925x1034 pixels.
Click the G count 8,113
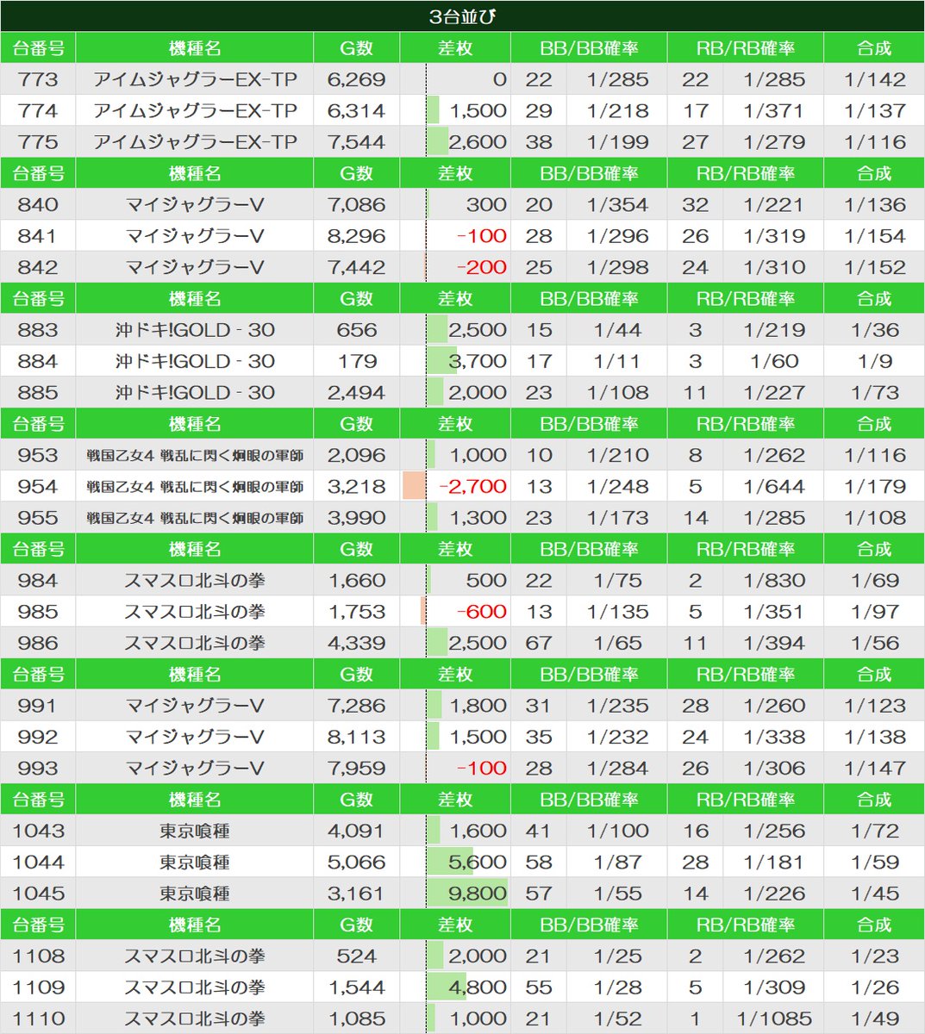point(357,737)
